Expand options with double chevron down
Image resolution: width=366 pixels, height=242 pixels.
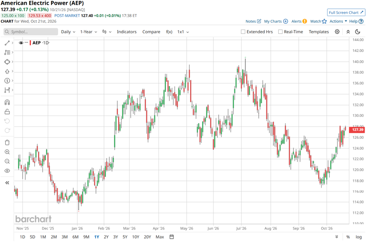point(336,237)
